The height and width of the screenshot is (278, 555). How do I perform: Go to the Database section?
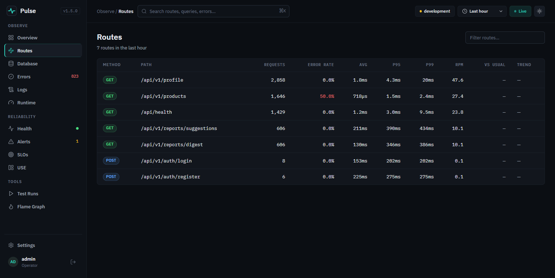pyautogui.click(x=43, y=64)
